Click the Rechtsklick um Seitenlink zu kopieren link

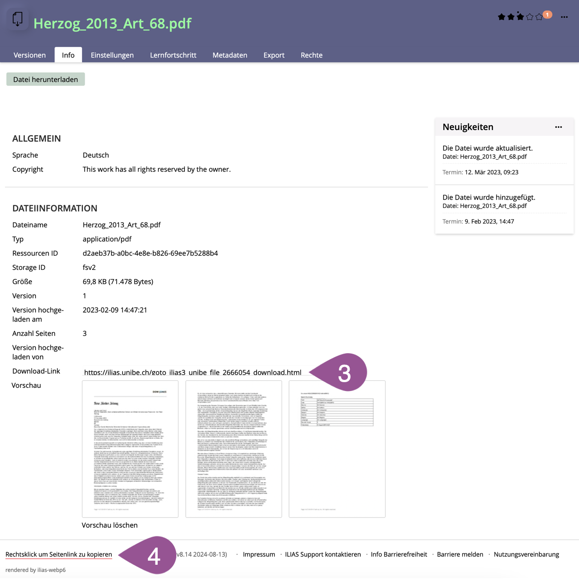tap(59, 555)
